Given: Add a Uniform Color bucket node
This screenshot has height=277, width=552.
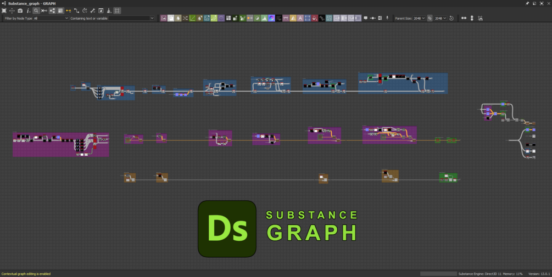Looking at the screenshot, I should click(x=315, y=18).
